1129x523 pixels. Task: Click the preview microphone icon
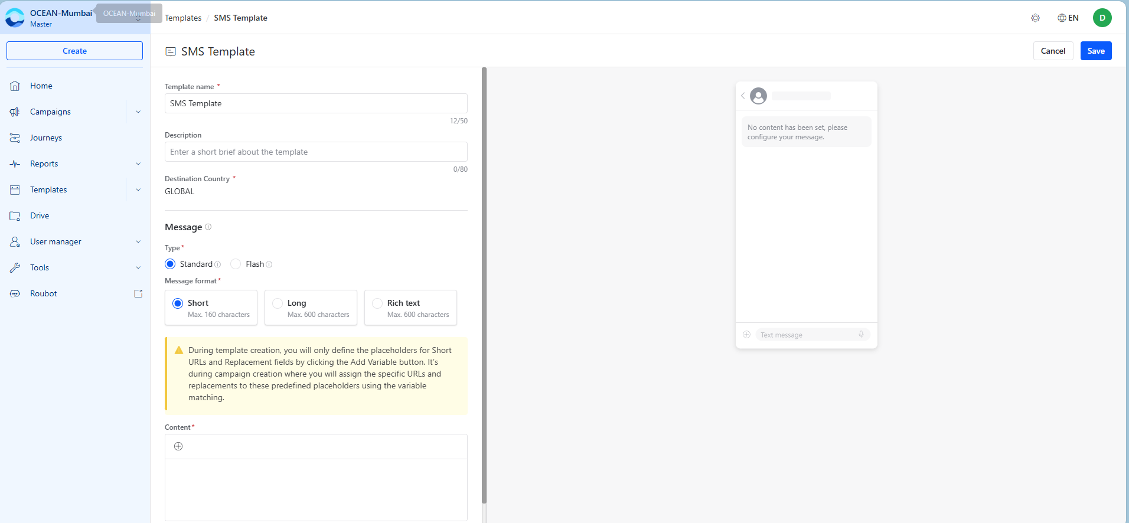[861, 334]
